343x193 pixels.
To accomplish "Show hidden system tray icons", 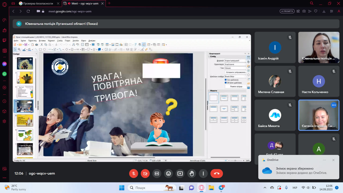I will [265, 188].
